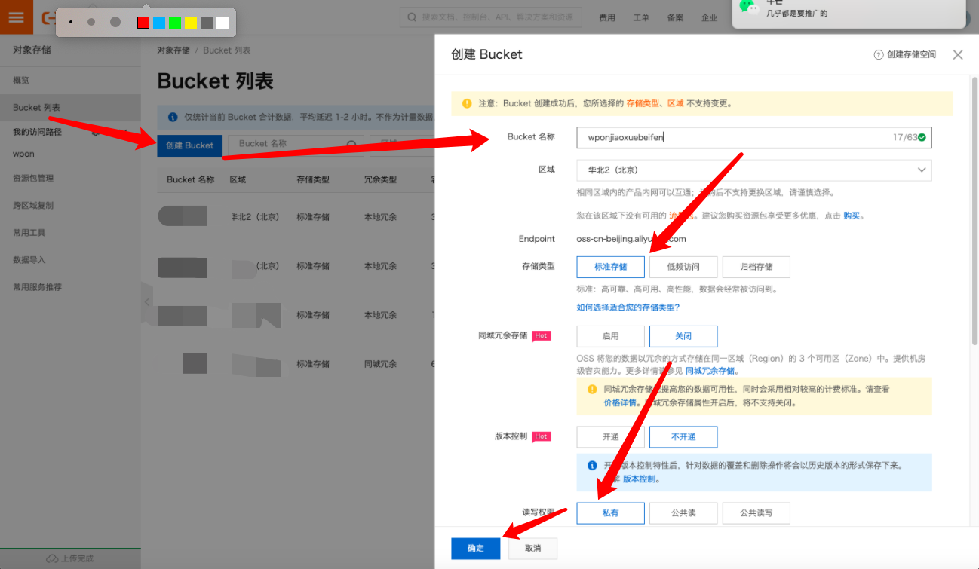Screen dimensions: 979x569
Task: Click the info icon in blue notice bar
Action: point(172,117)
